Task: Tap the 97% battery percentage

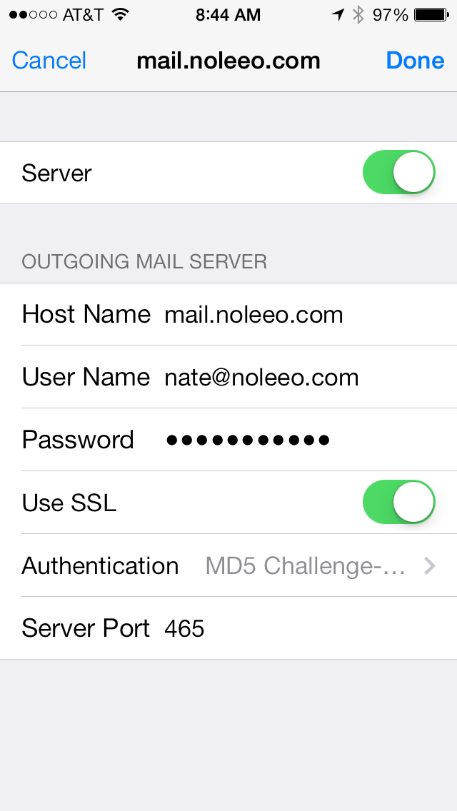Action: click(391, 15)
